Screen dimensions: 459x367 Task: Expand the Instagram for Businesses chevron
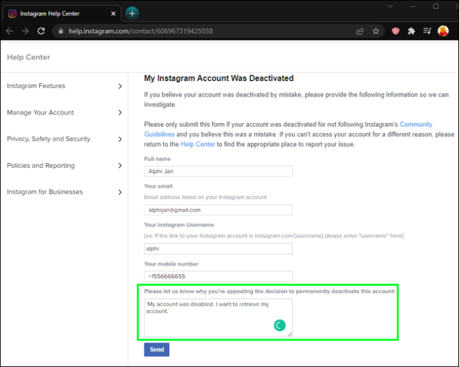point(120,192)
